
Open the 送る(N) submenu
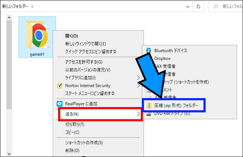tap(98, 114)
